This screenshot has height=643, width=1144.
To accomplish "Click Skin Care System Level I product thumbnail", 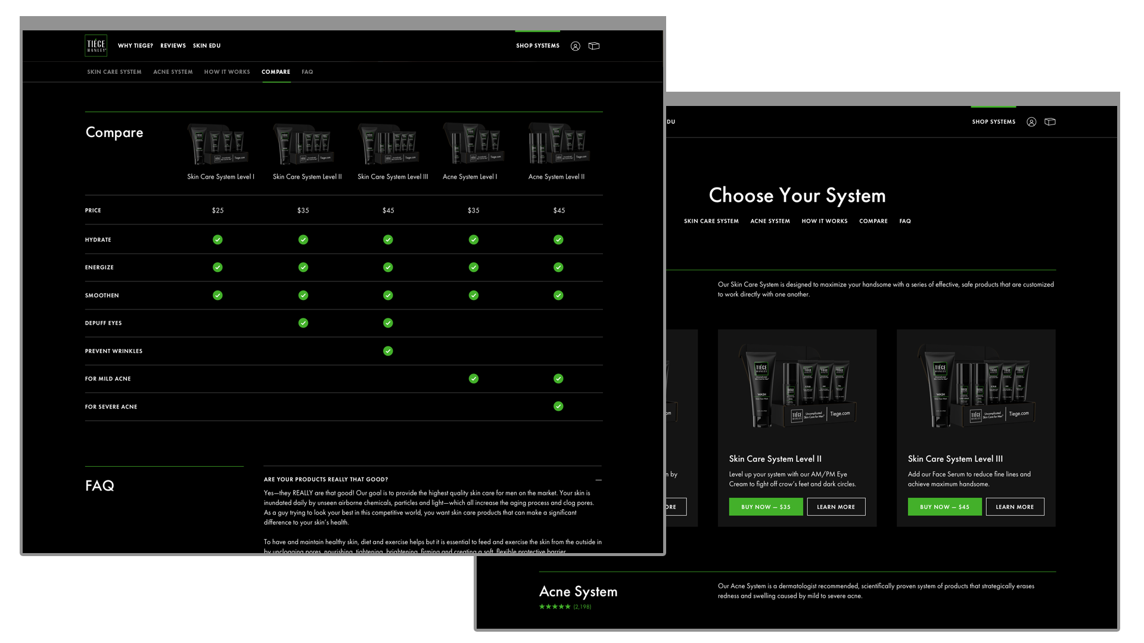I will click(218, 144).
